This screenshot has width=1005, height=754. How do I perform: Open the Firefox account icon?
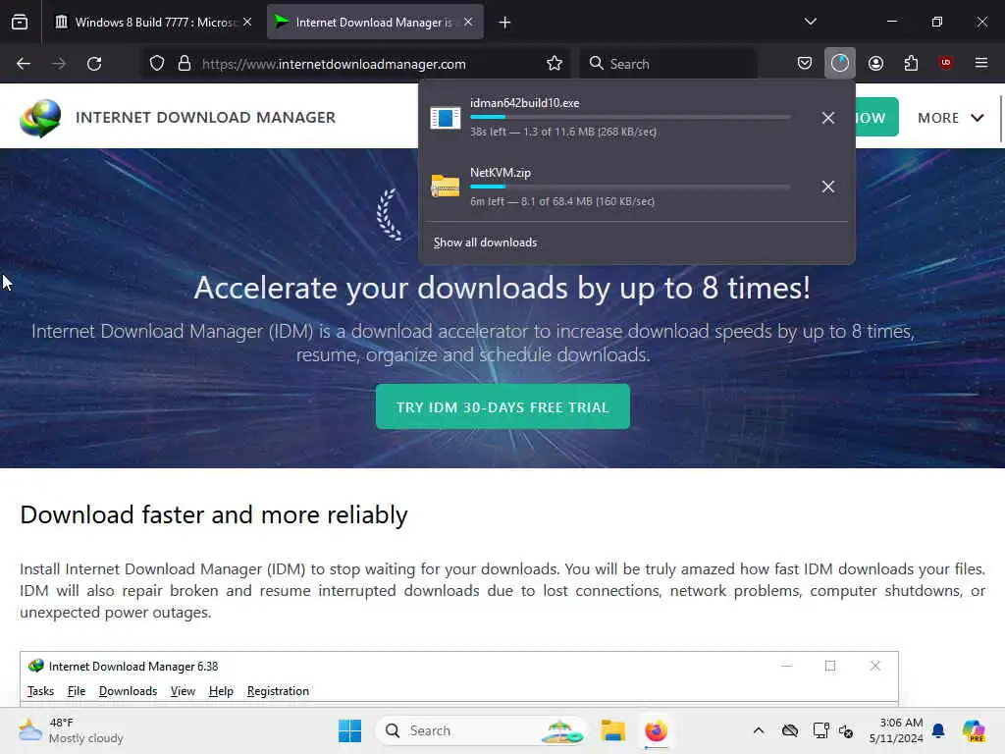(x=875, y=64)
